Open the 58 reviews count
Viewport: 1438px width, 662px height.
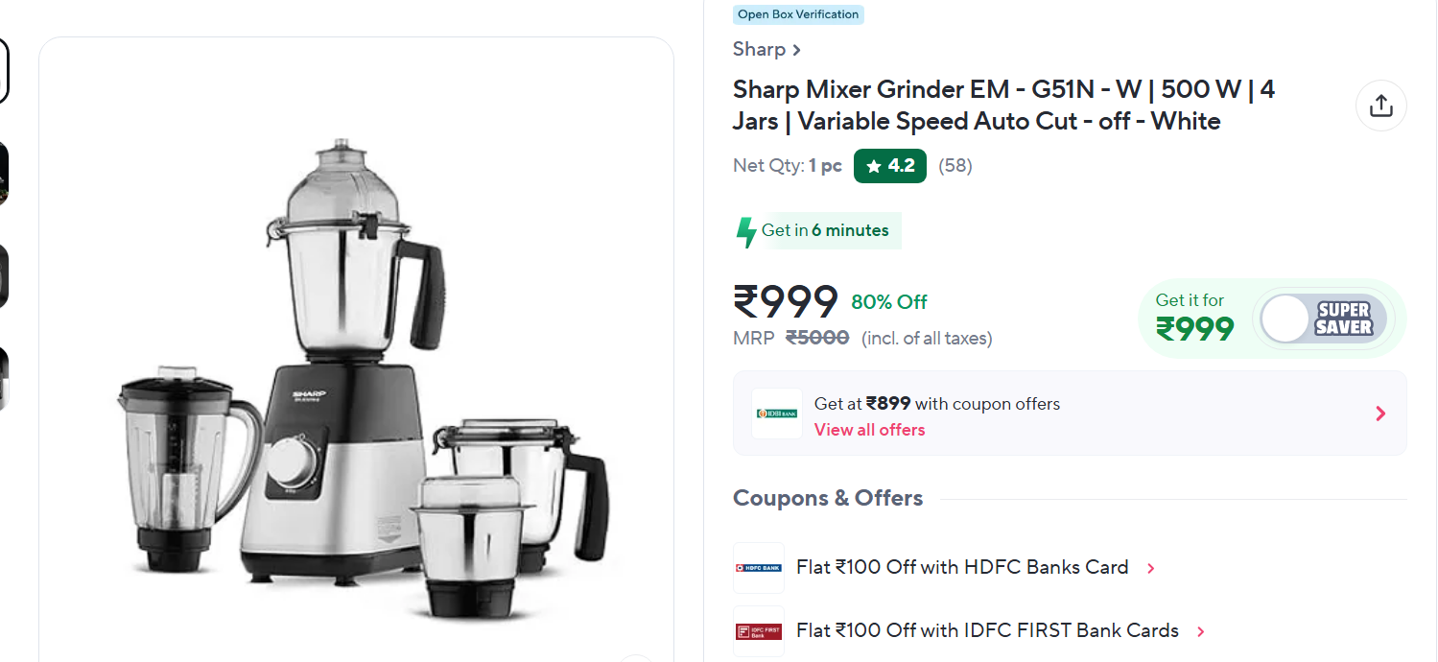(955, 166)
